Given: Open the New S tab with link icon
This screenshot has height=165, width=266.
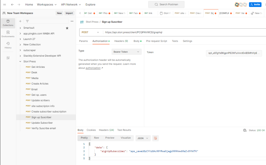Looking at the screenshot, I should click(x=257, y=13).
